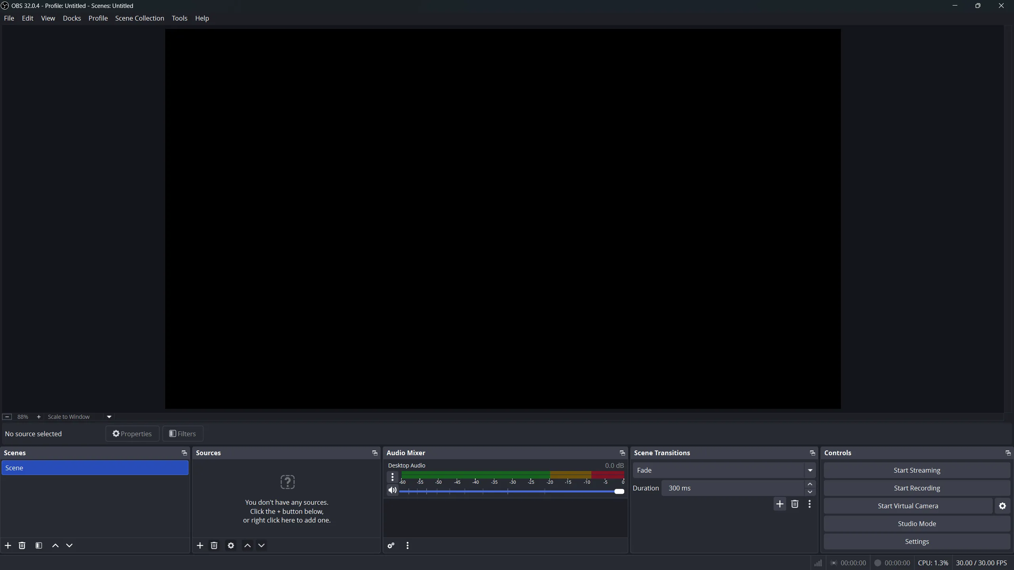This screenshot has height=570, width=1014.
Task: Open the Scene Collection menu
Action: (139, 18)
